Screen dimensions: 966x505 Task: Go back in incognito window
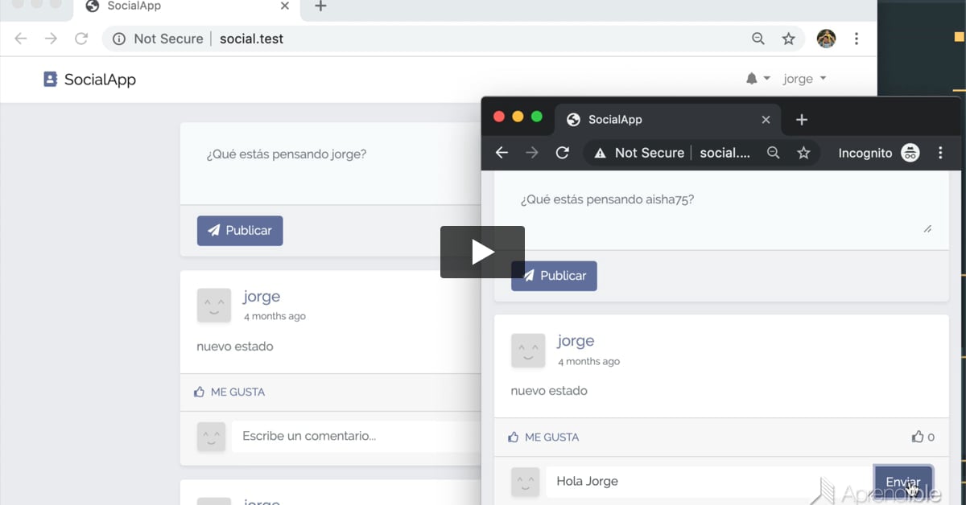click(x=502, y=153)
